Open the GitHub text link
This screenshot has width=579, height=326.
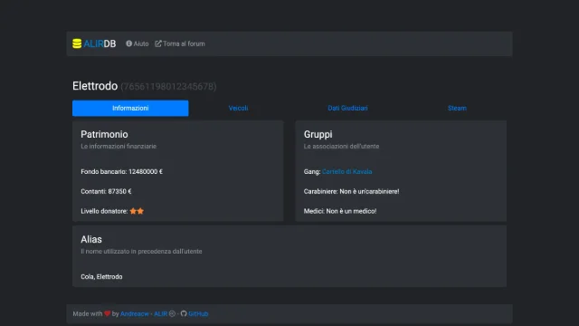click(198, 314)
